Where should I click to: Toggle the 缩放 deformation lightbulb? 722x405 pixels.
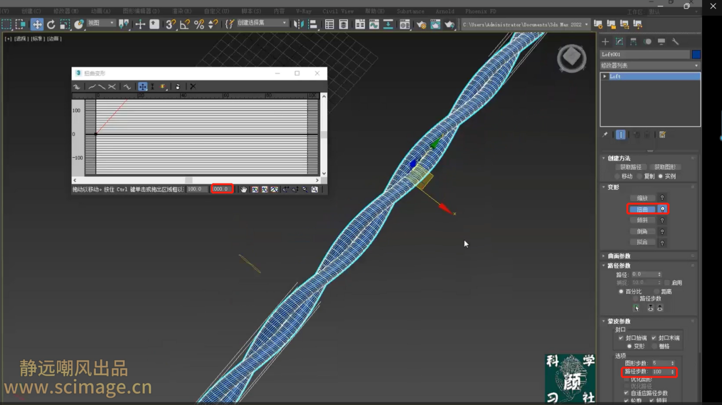click(x=662, y=198)
